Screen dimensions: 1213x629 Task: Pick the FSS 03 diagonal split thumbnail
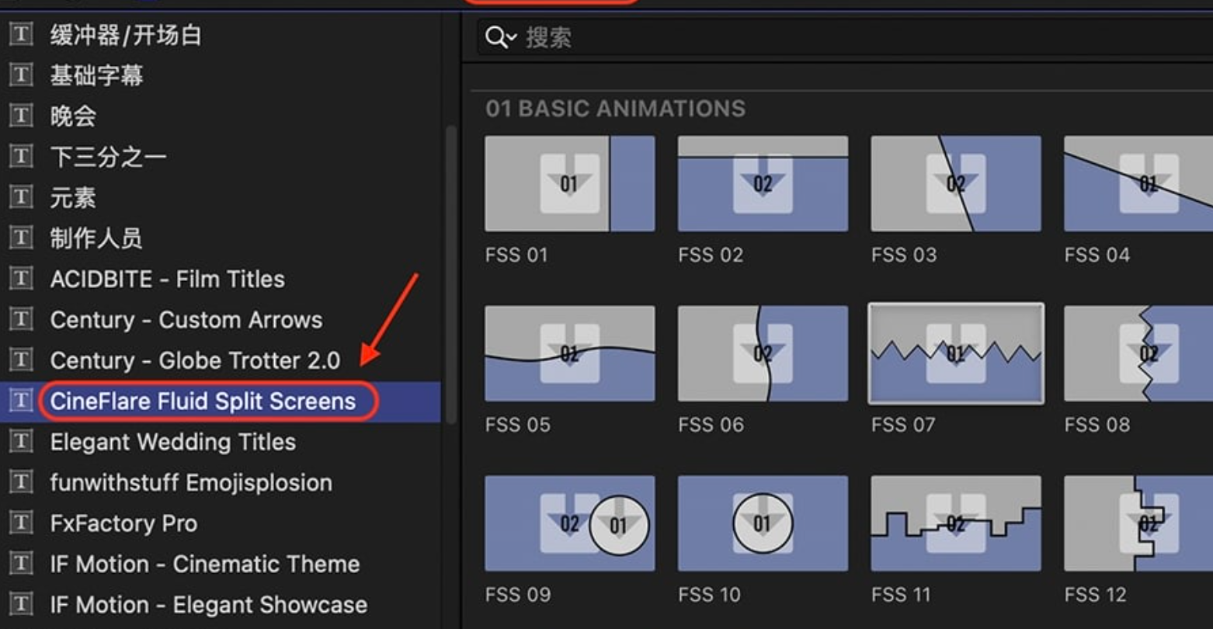955,184
